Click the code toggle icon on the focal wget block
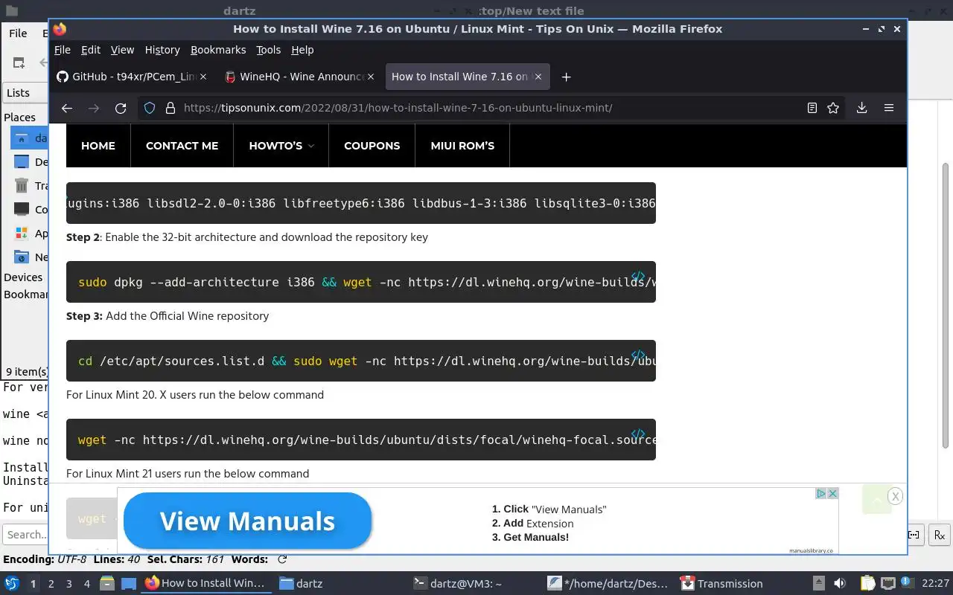 [638, 434]
